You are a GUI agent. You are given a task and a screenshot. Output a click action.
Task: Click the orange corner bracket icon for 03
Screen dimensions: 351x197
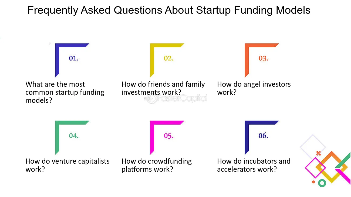[x=262, y=60]
